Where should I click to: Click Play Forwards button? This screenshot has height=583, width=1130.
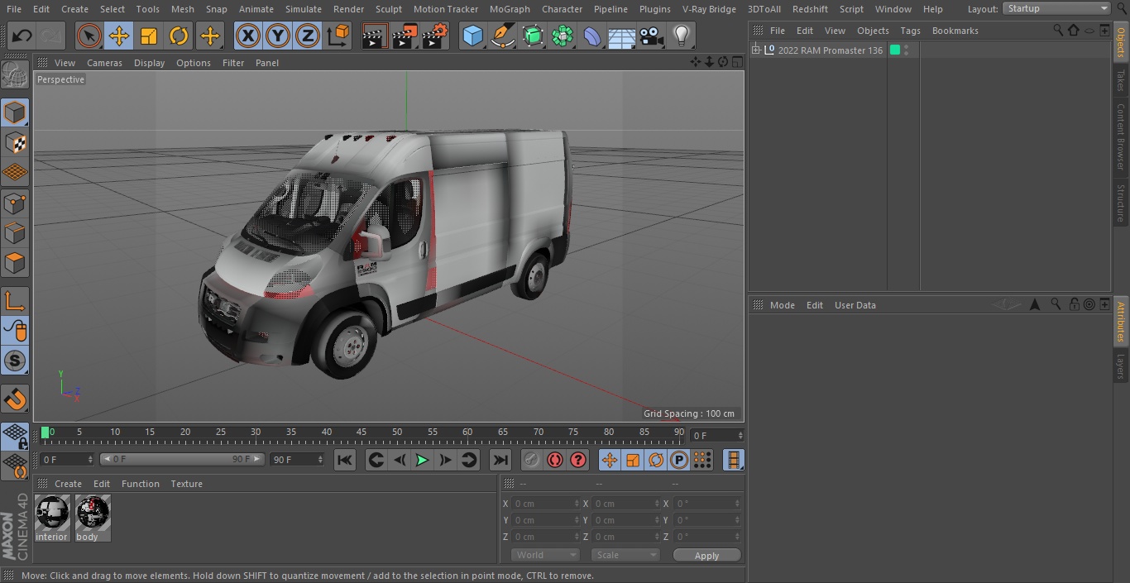coord(422,460)
